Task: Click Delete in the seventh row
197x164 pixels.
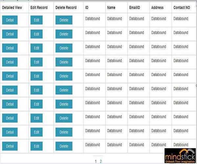Action: [64, 104]
